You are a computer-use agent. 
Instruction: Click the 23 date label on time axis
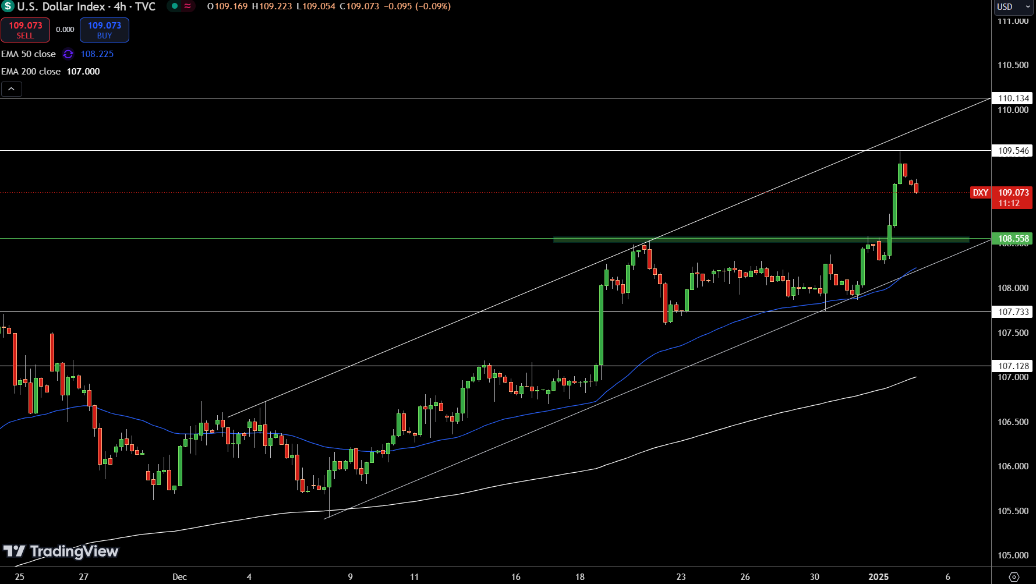click(x=681, y=577)
